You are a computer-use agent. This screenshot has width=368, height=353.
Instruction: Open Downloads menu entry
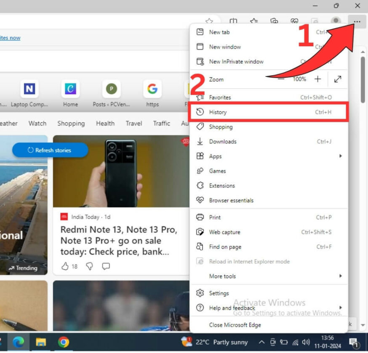point(269,142)
